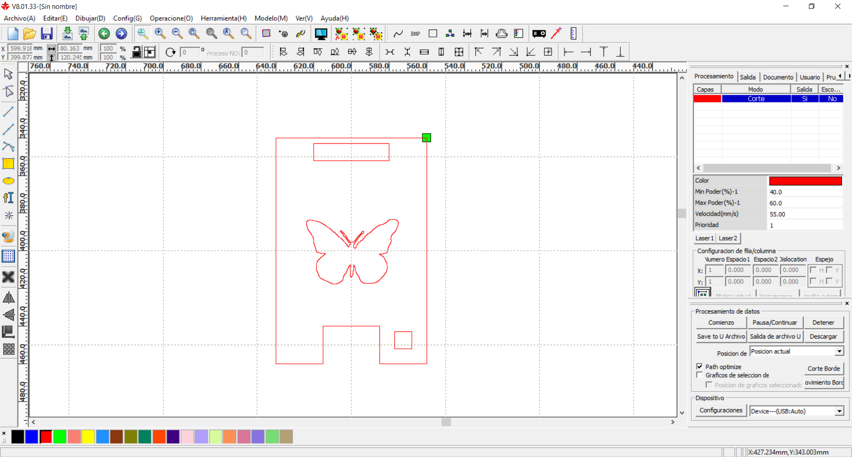Viewport: 852px width, 457px height.
Task: Click the Save to U Archivo button
Action: 721,336
